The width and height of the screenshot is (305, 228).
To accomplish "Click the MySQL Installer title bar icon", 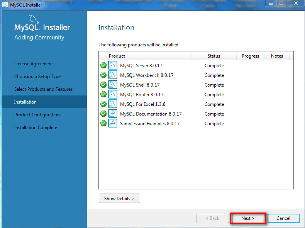I will tap(5, 5).
